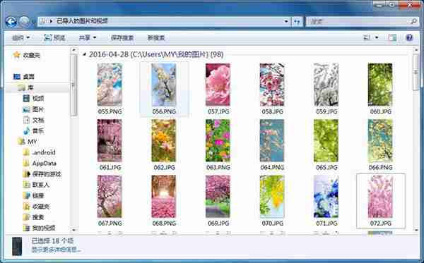This screenshot has height=263, width=424.
Task: Click the file list scroll-down arrow
Action: pyautogui.click(x=416, y=230)
